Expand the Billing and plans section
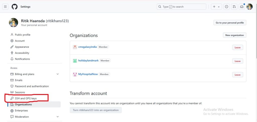This screenshot has height=122, width=257. point(57,74)
